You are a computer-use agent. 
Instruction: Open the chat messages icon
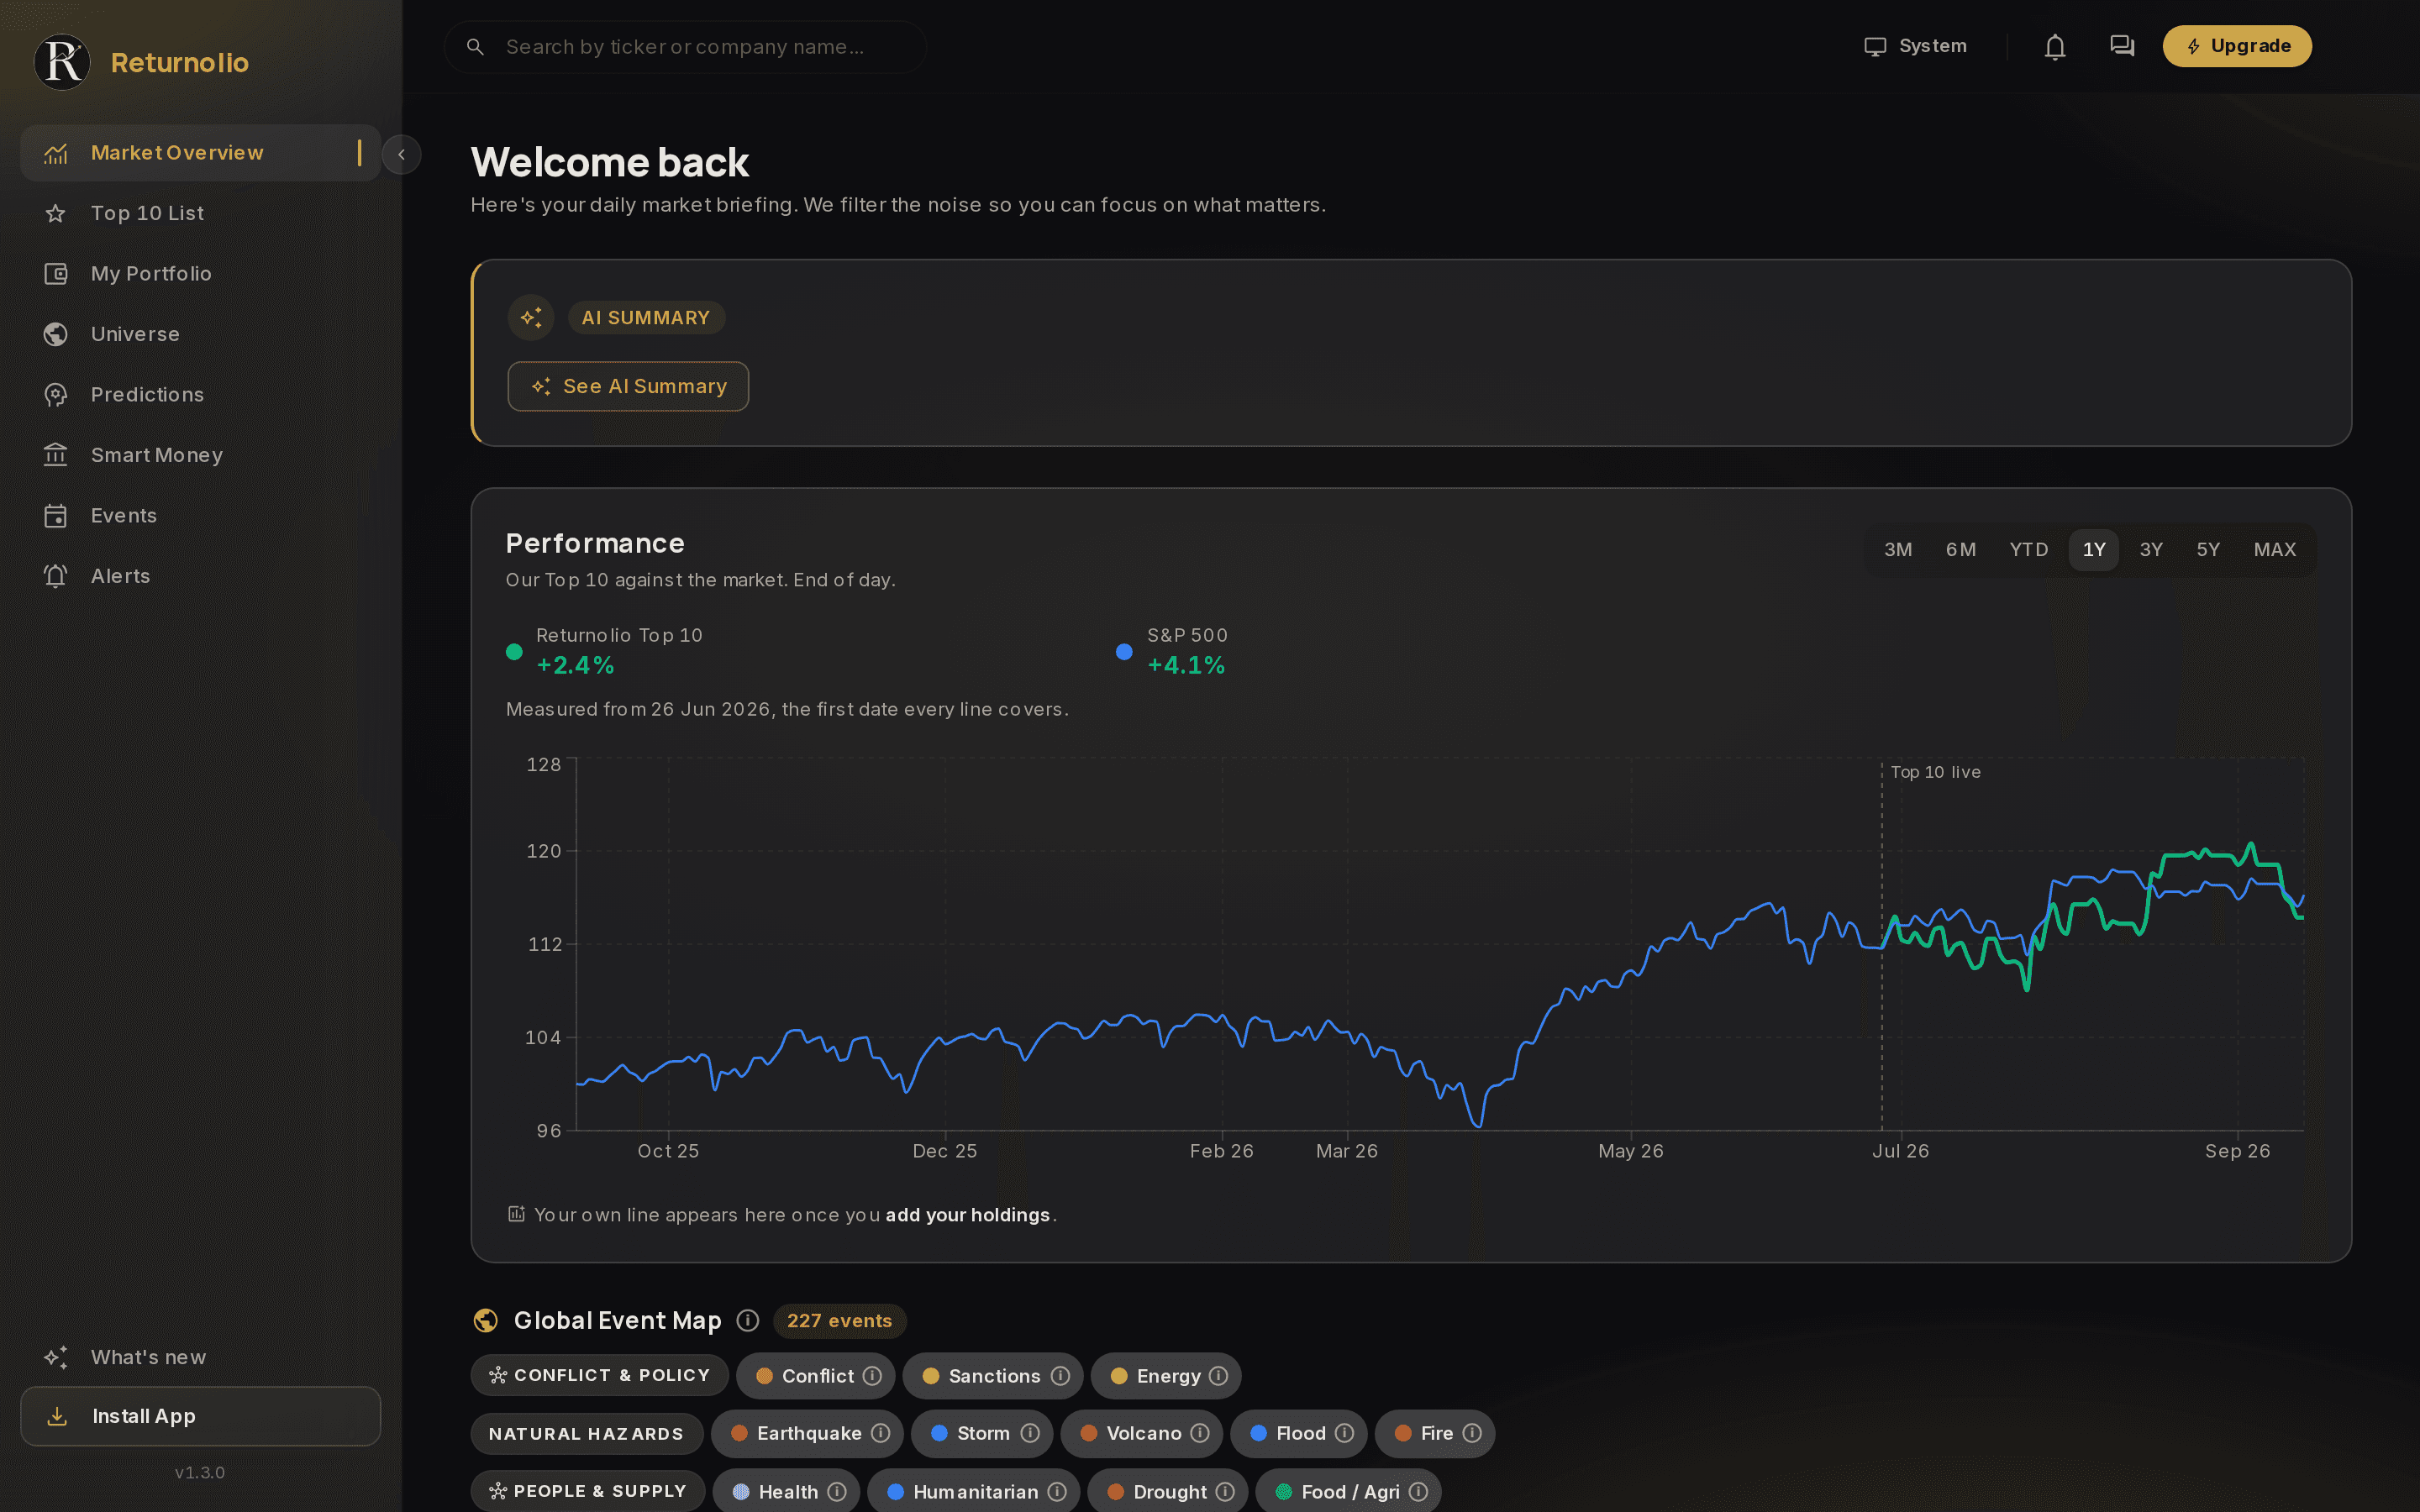click(x=2121, y=46)
